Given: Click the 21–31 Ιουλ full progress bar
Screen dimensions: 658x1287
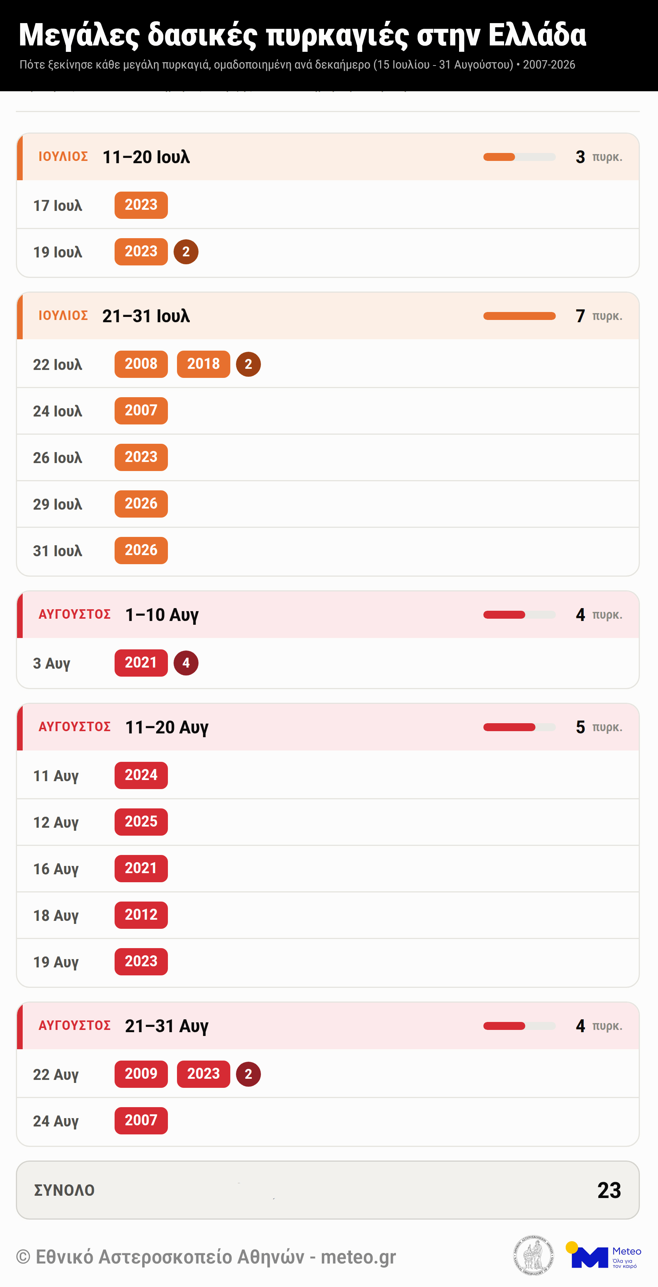Looking at the screenshot, I should point(519,316).
